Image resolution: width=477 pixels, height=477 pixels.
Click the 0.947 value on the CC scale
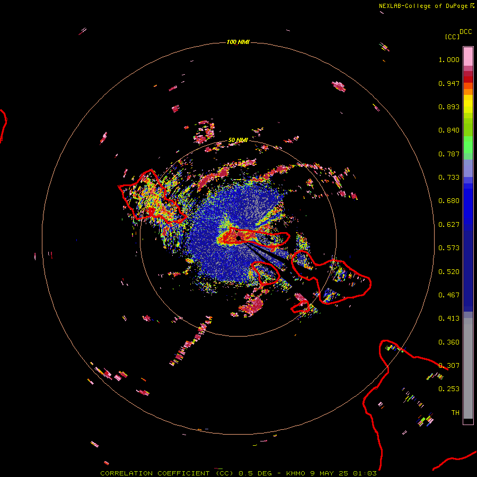449,83
